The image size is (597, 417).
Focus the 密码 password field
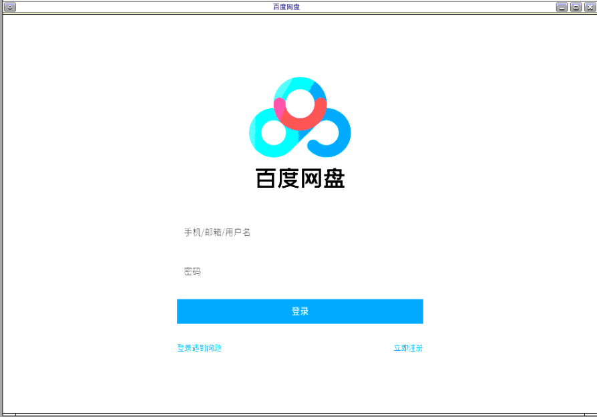tap(299, 271)
